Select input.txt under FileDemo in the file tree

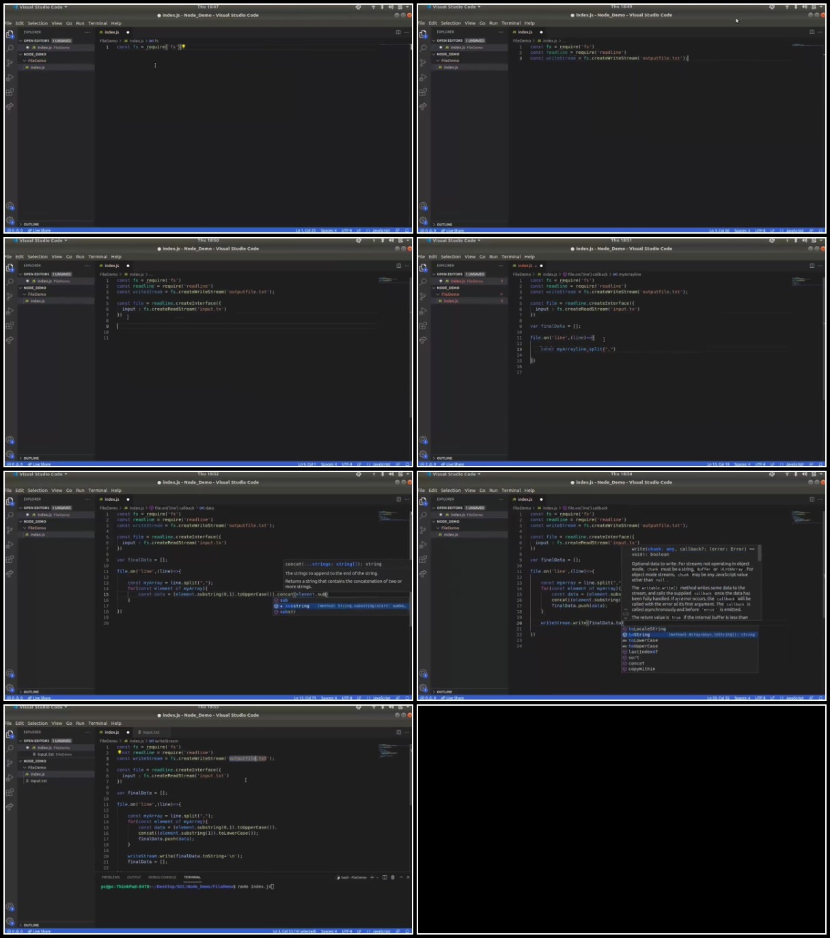point(38,781)
